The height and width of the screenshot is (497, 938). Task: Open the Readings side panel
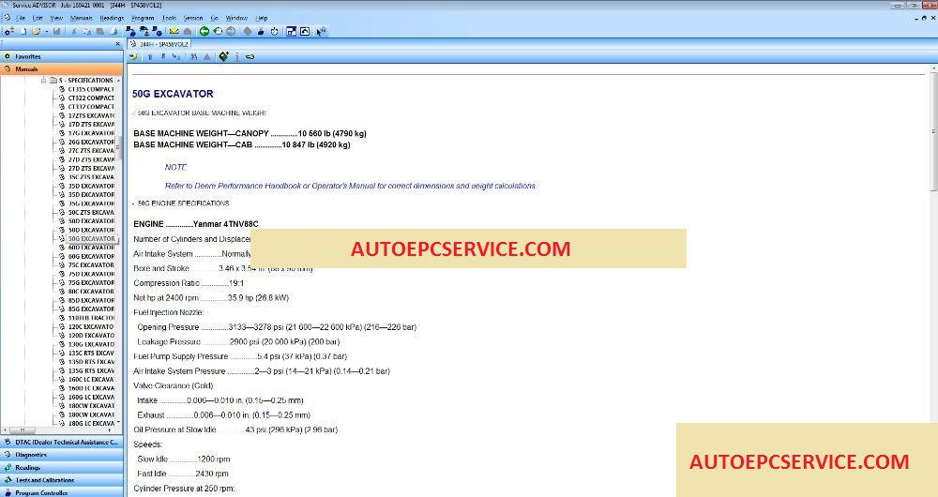coord(62,467)
